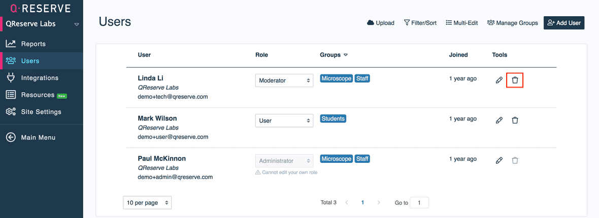The height and width of the screenshot is (218, 599).
Task: Open Reports in the sidebar
Action: coord(33,44)
